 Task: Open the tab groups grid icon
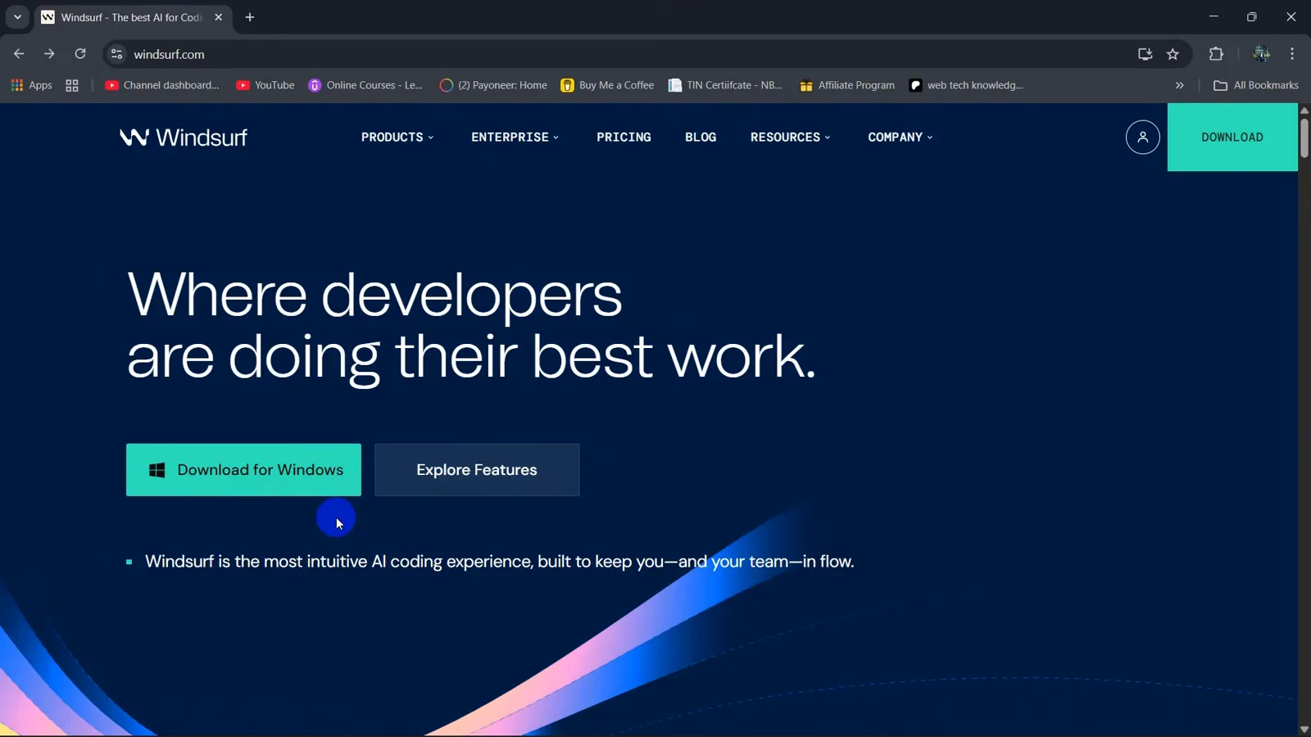72,85
